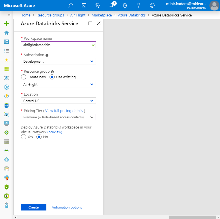Screen dimensions: 220x219
Task: Click the yellow Favorites star icon
Action: pyautogui.click(x=7, y=60)
